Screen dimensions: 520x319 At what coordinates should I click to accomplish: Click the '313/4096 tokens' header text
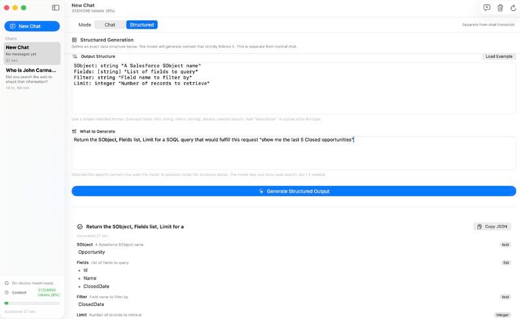[93, 11]
